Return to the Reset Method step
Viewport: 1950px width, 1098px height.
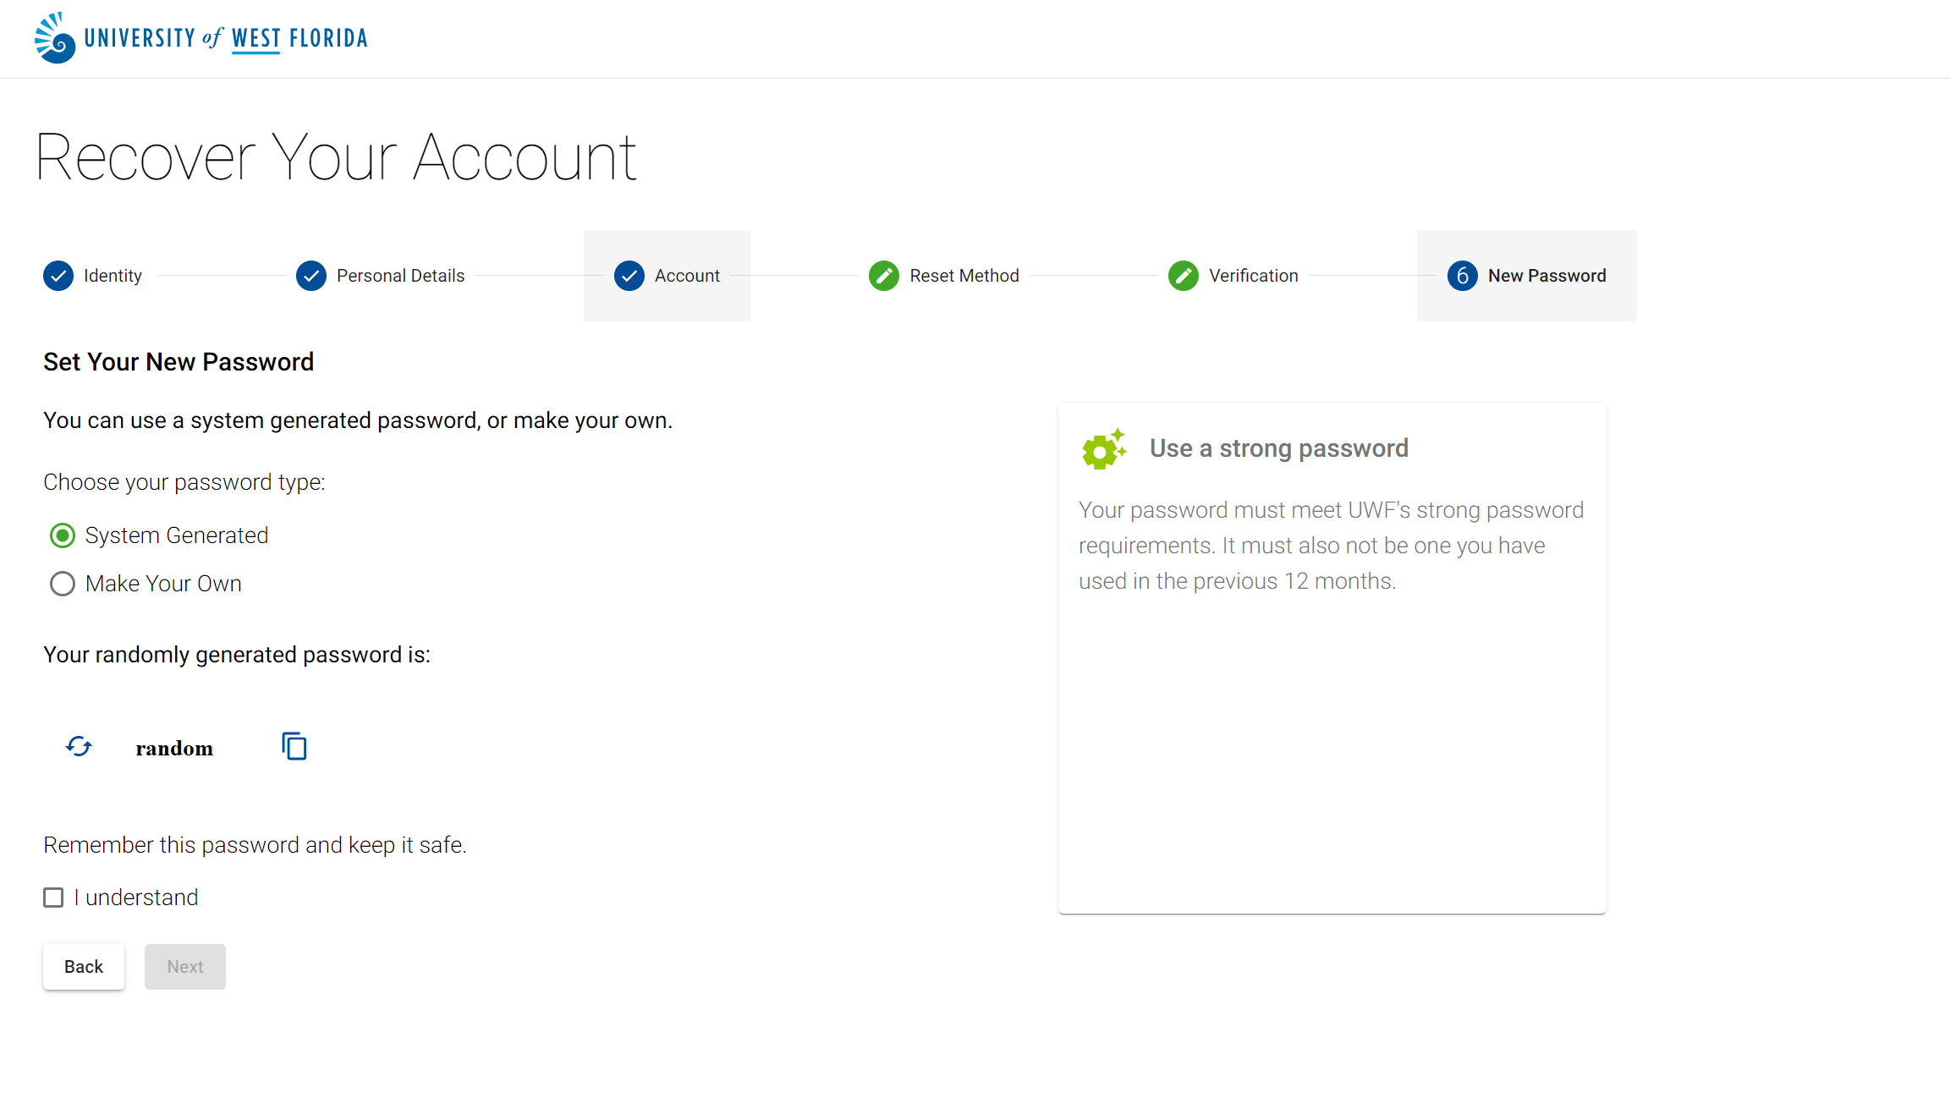pos(944,276)
